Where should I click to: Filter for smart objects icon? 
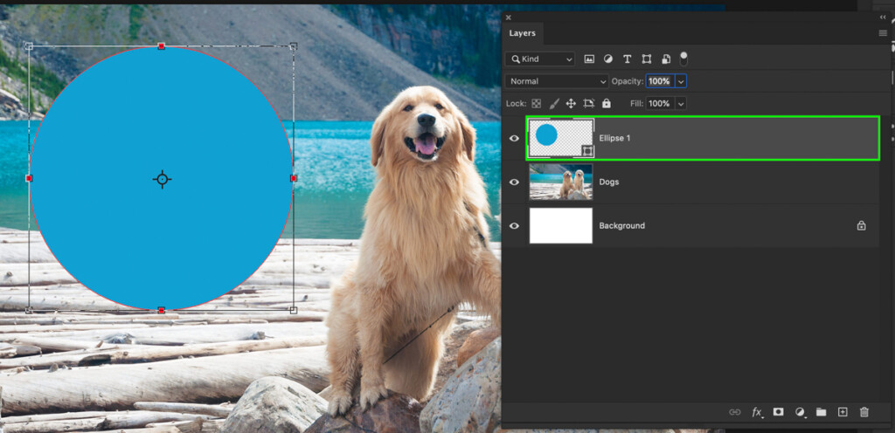click(x=665, y=58)
